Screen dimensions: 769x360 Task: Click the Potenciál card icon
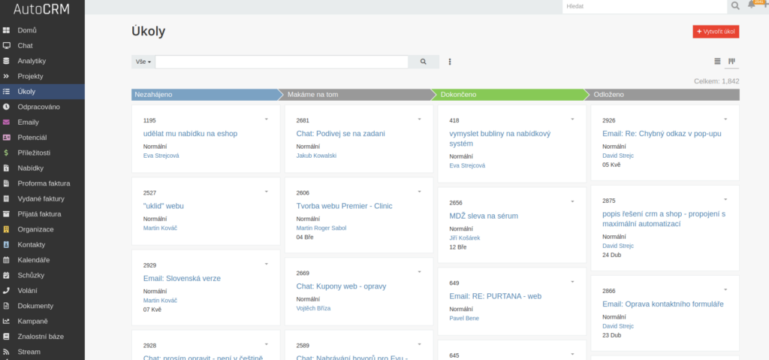click(6, 138)
